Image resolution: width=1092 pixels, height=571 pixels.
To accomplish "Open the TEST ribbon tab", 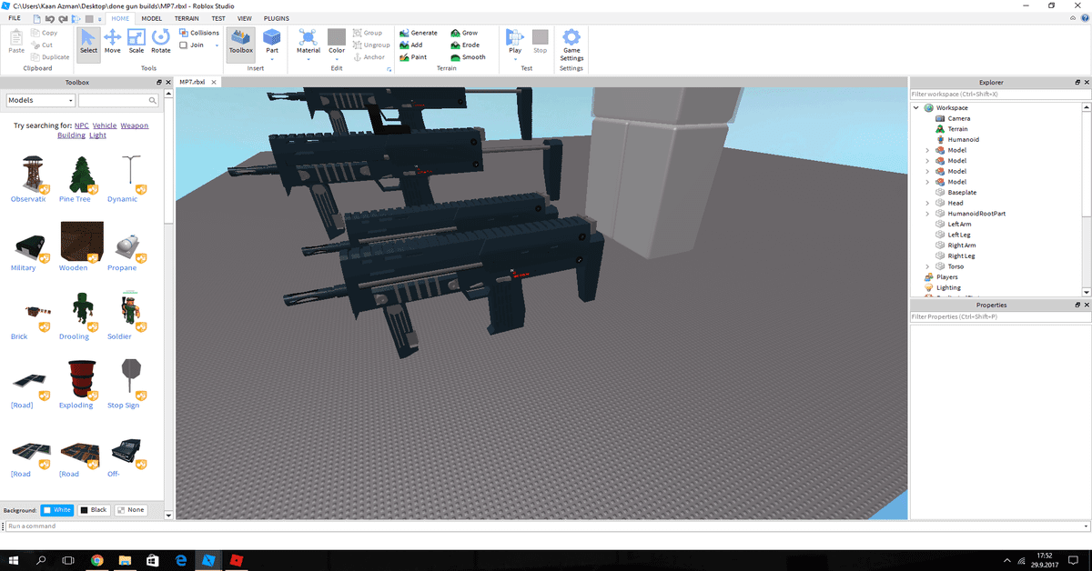I will pyautogui.click(x=218, y=18).
